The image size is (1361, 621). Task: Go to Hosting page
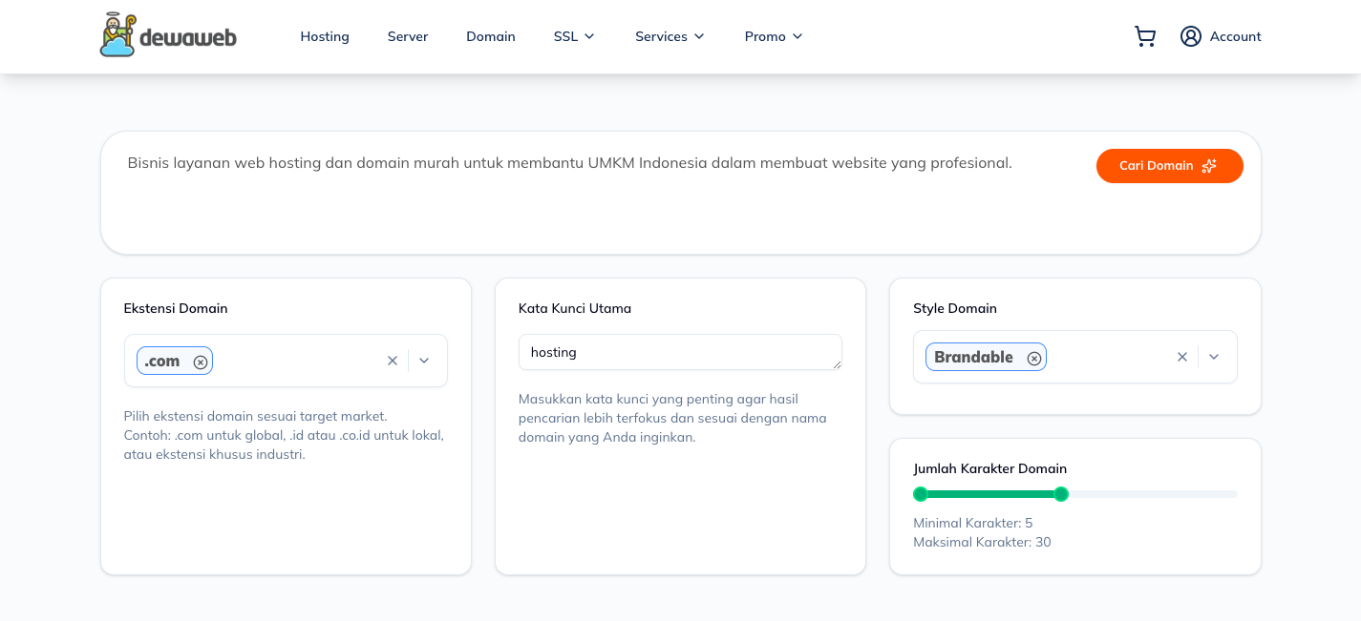point(325,36)
